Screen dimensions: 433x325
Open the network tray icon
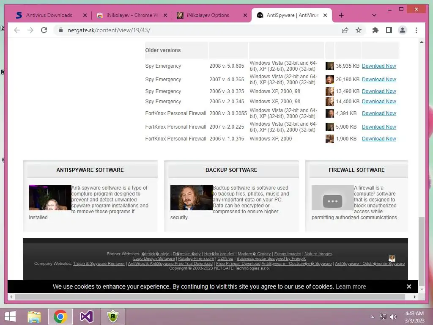(383, 317)
